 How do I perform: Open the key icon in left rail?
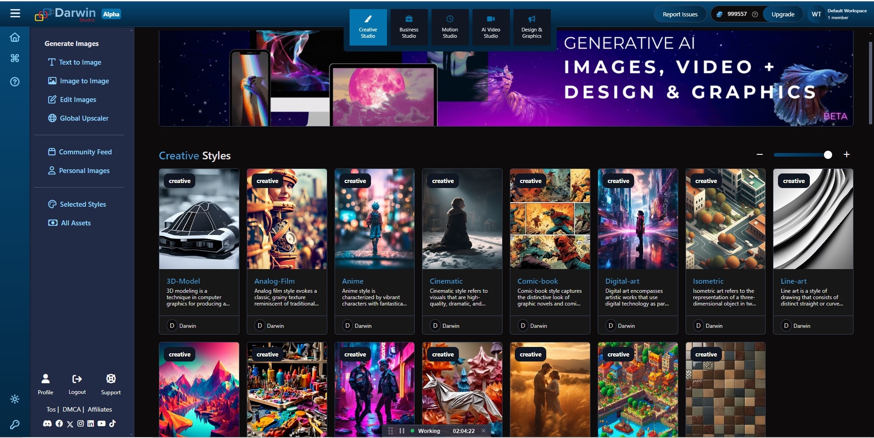tap(15, 424)
